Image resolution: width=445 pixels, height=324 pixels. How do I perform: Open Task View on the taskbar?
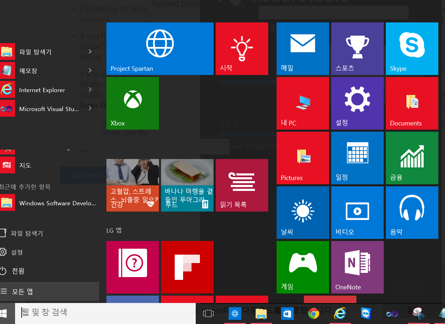208,313
